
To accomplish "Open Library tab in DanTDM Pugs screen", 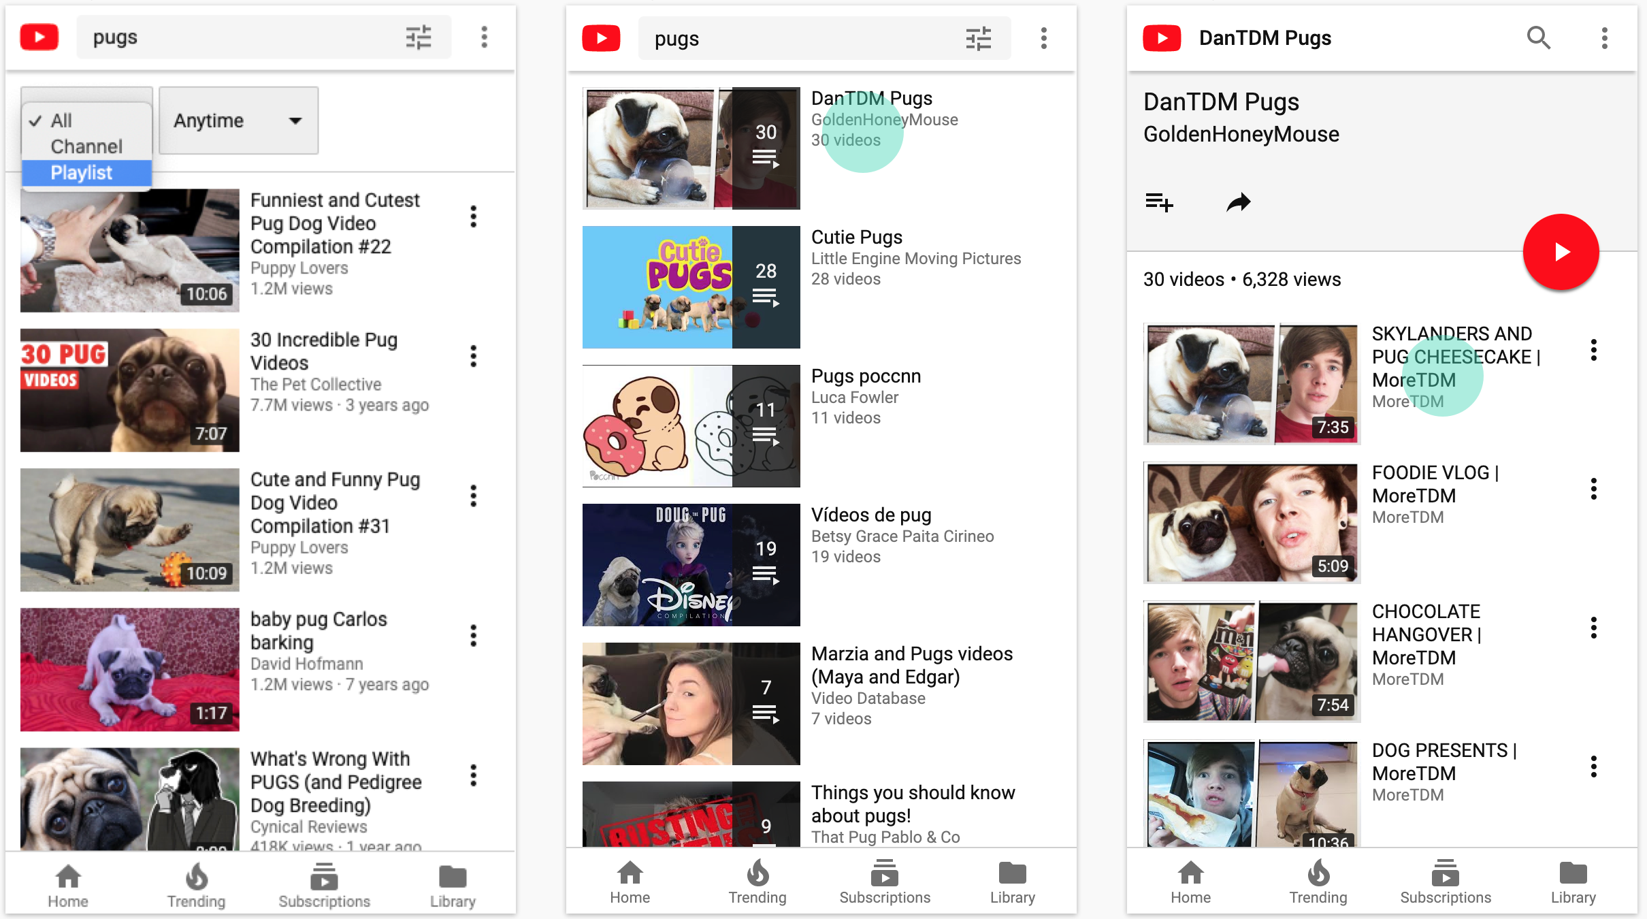I will pyautogui.click(x=1573, y=882).
